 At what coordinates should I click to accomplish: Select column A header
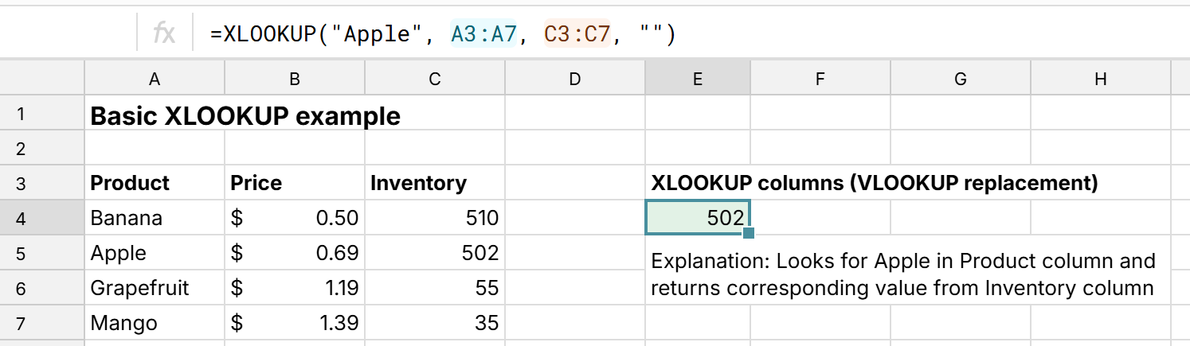pyautogui.click(x=155, y=78)
